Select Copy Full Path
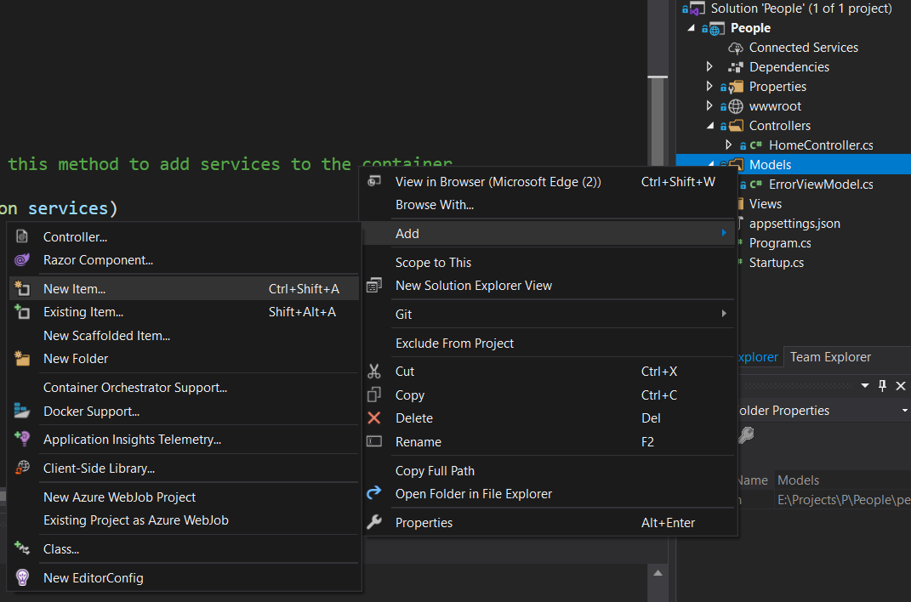911x602 pixels. click(549, 471)
